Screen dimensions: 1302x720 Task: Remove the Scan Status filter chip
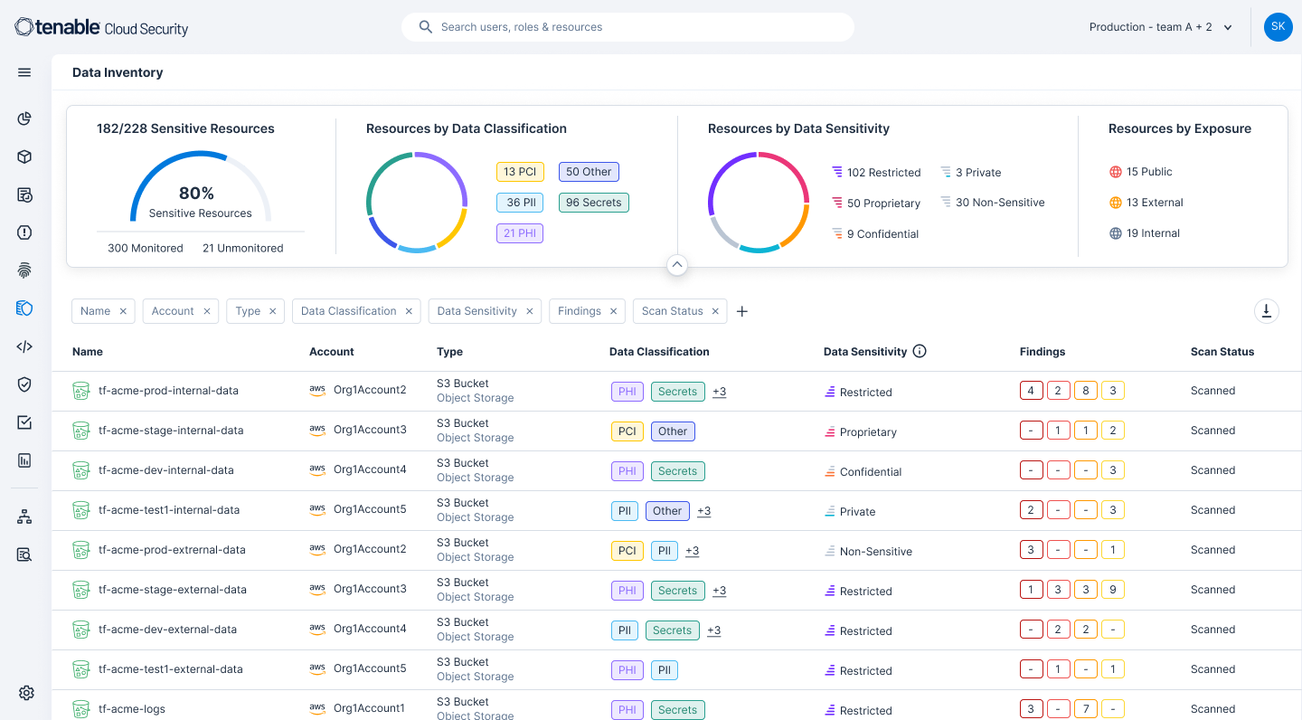[715, 311]
